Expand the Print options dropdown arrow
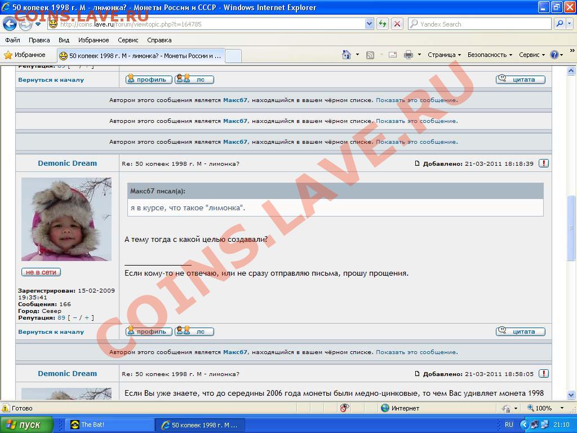The width and height of the screenshot is (577, 433). point(419,55)
